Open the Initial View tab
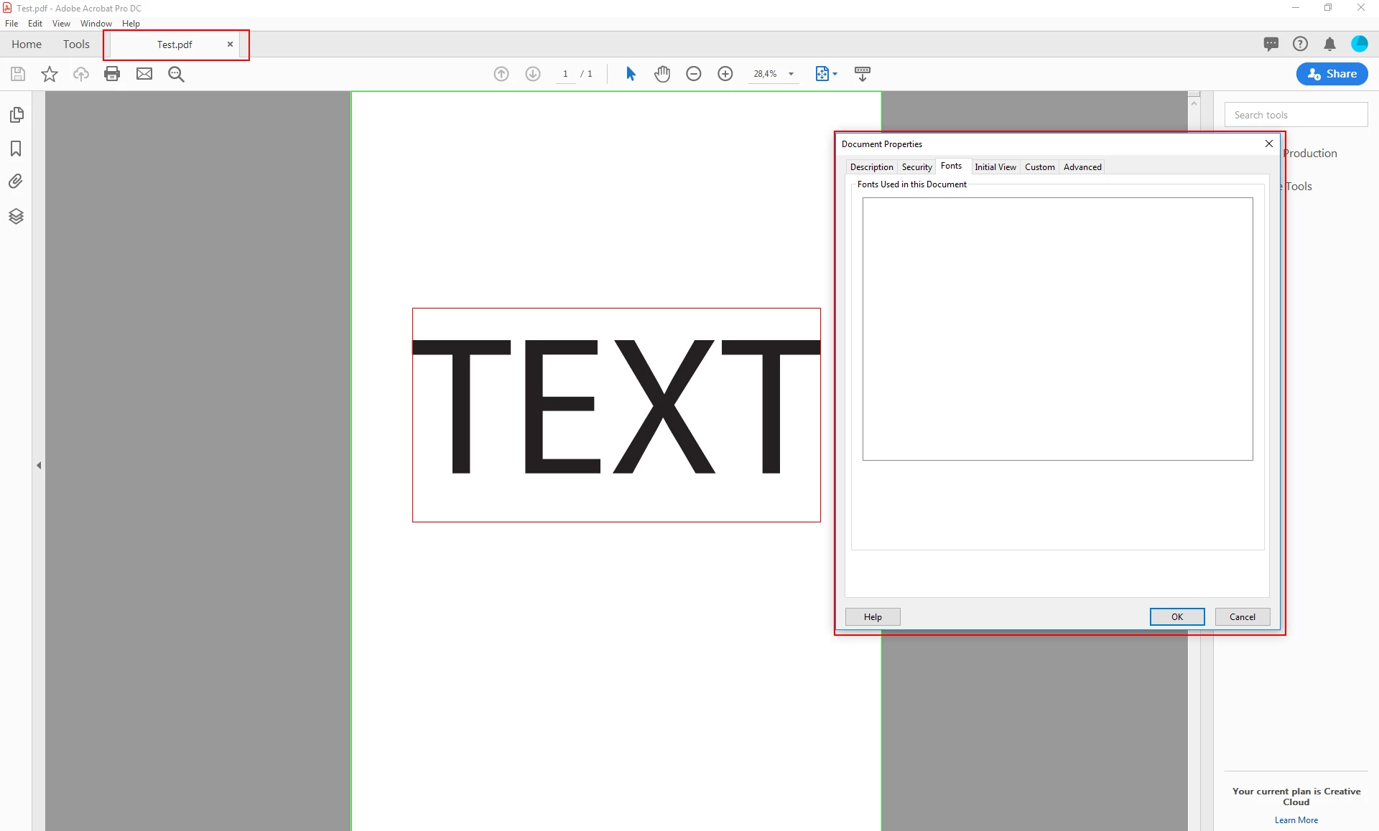 [x=995, y=167]
